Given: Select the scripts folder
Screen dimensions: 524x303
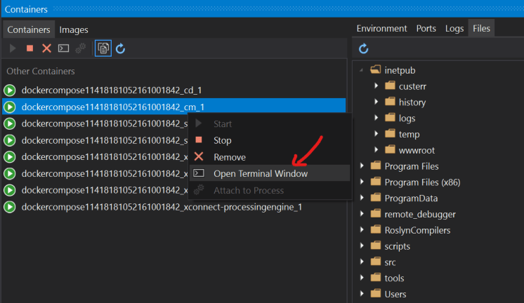Looking at the screenshot, I should click(x=397, y=246).
